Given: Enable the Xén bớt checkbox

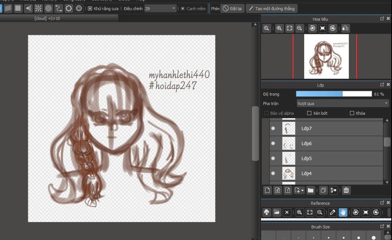Looking at the screenshot, I should [309, 113].
